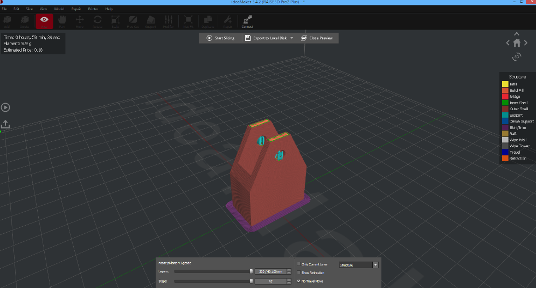Click the Outer Shell color swatch
The image size is (536, 288).
(x=505, y=109)
